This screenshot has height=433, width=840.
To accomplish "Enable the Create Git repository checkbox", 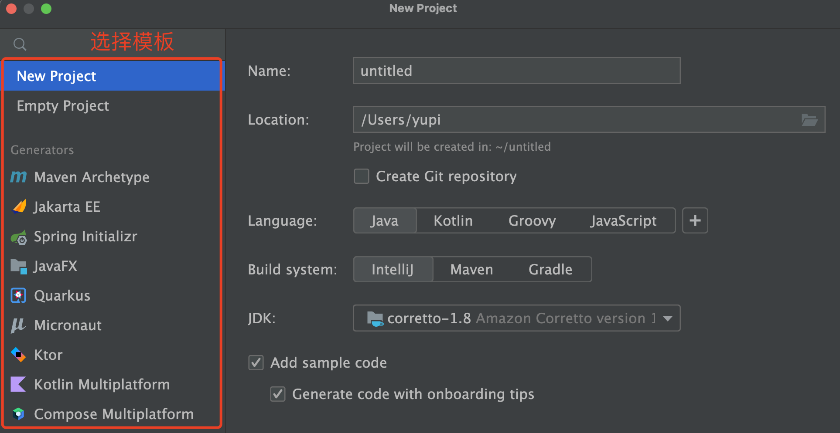I will (x=362, y=176).
